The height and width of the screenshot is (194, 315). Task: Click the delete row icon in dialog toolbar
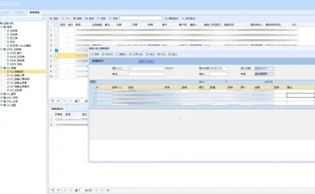point(117,54)
